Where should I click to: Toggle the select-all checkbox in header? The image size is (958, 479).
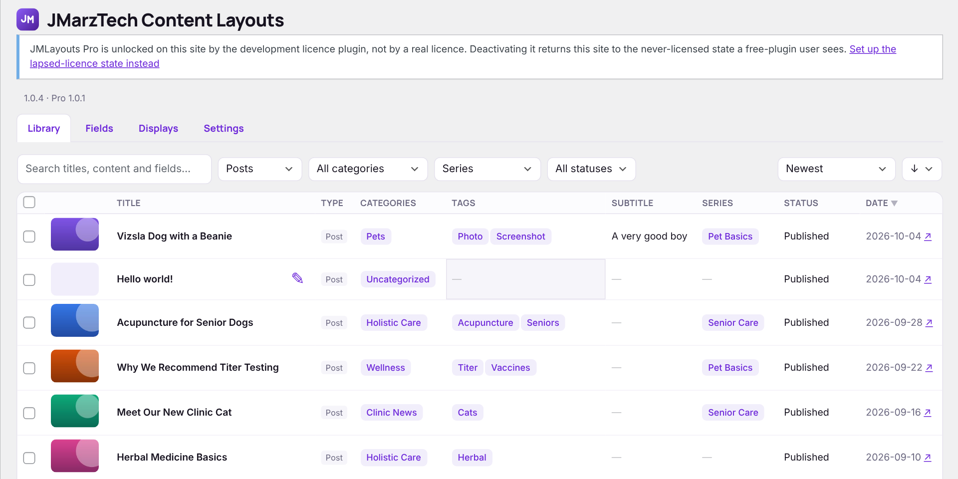click(x=29, y=202)
